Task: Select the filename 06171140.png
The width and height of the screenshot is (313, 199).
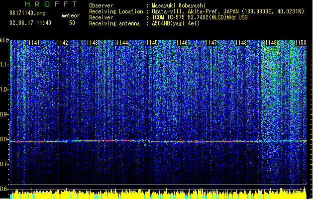Action: pos(27,13)
